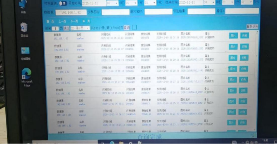277x144 pixels.
Task: Click 识别 for the 15:26:12 row
Action: click(243, 91)
